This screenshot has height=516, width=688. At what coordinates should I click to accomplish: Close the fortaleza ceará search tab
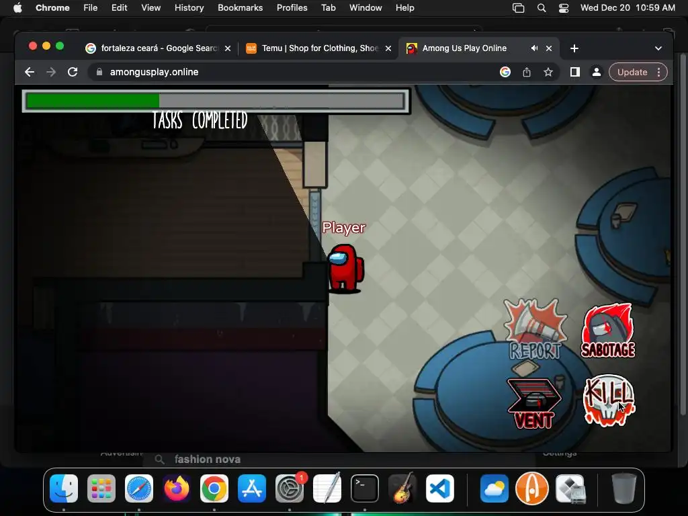coord(228,48)
